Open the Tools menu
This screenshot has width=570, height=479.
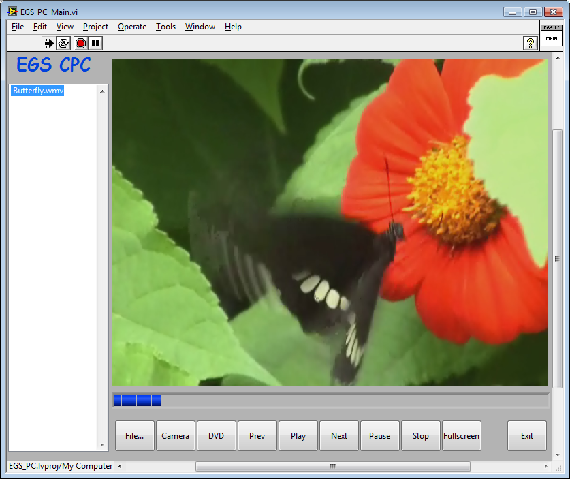[x=165, y=27]
